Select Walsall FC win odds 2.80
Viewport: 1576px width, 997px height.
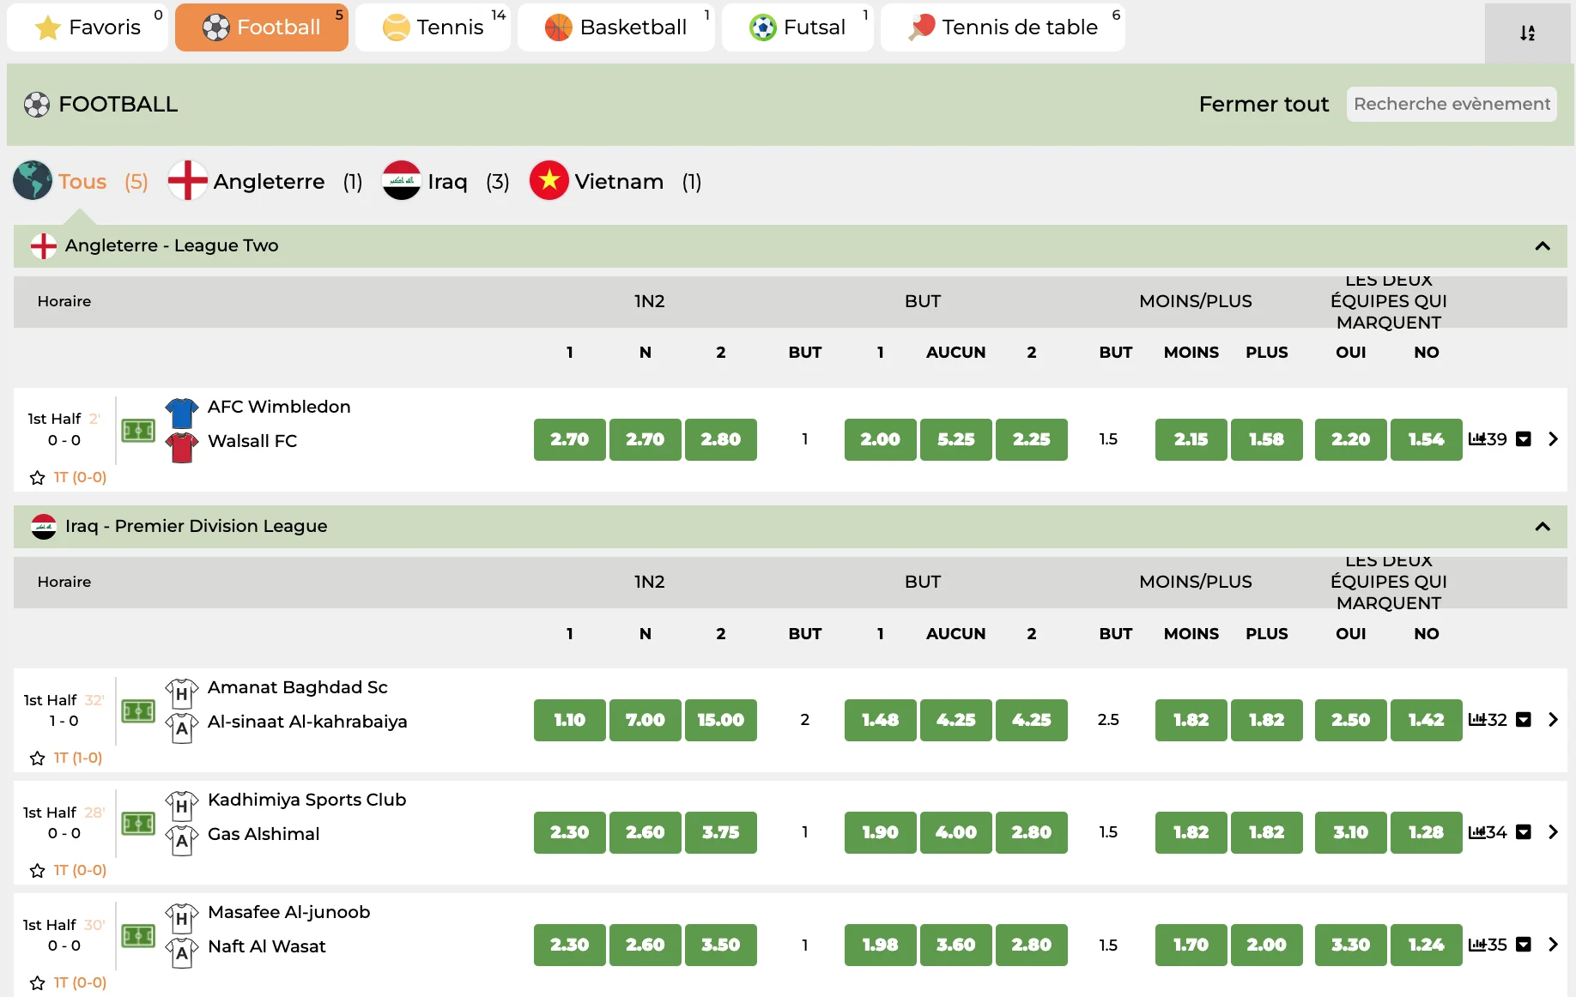click(x=721, y=439)
